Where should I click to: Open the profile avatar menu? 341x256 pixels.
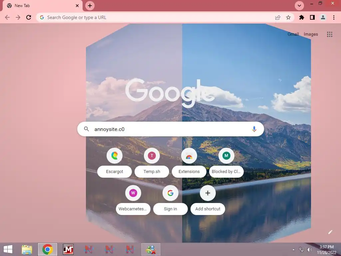coord(323,17)
